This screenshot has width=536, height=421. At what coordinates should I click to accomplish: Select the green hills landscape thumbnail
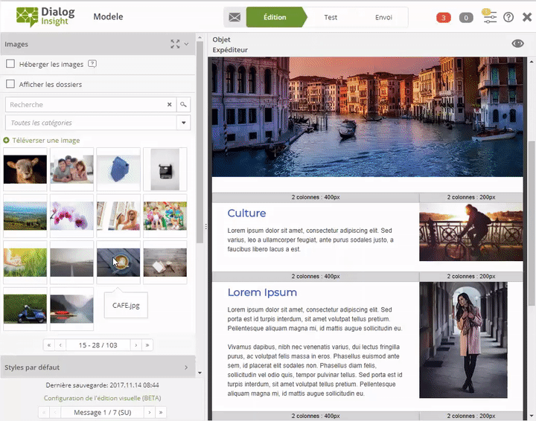coord(25,216)
